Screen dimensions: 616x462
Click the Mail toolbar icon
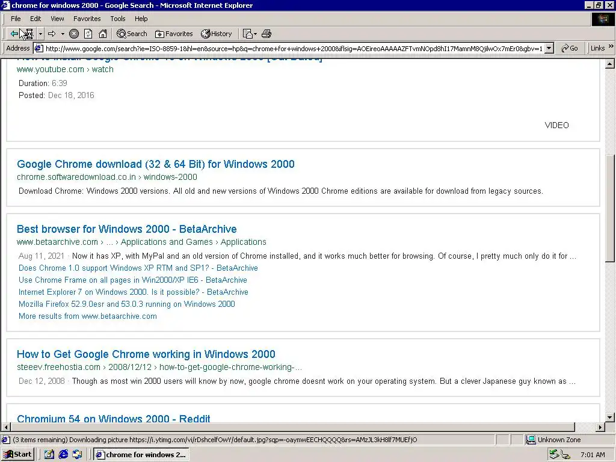[x=247, y=34]
